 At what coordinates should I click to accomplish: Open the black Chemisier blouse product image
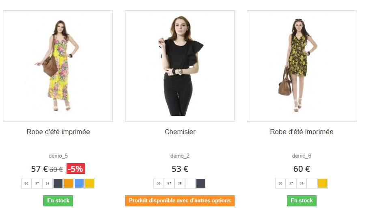pyautogui.click(x=179, y=66)
